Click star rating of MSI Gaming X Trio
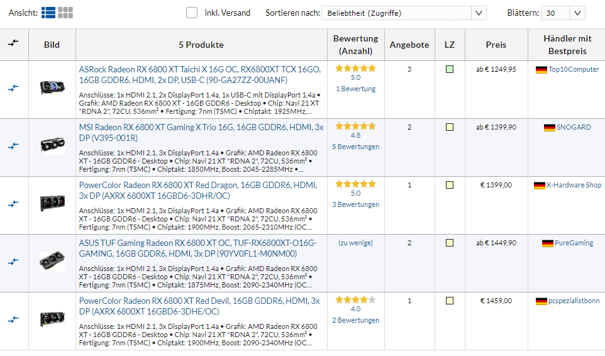This screenshot has width=605, height=356. (355, 126)
